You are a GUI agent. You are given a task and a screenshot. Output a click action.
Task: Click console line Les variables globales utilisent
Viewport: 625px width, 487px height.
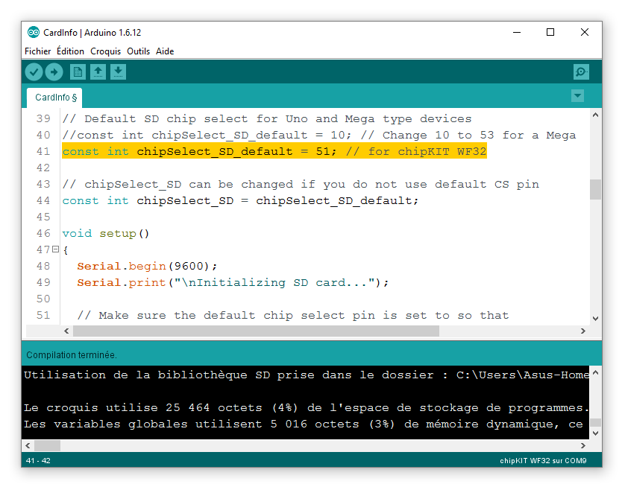(304, 424)
